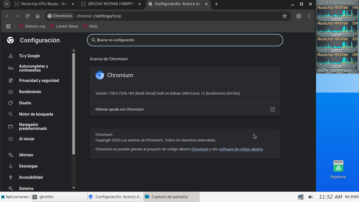Open a new browser tab
This screenshot has width=359, height=202.
click(x=216, y=4)
